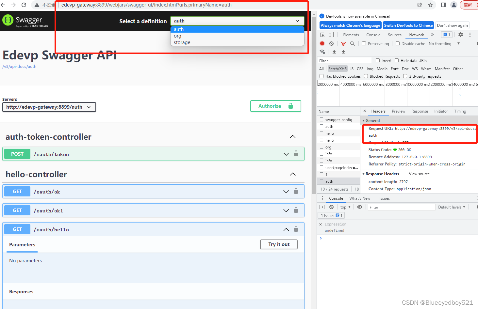This screenshot has width=478, height=309.
Task: Check 3rd-party requests checkbox
Action: point(405,76)
